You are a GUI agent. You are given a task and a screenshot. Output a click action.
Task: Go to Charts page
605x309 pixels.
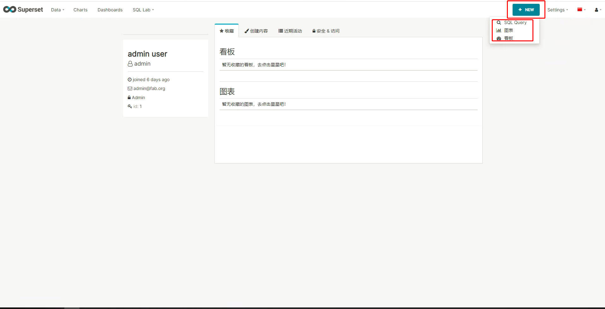pyautogui.click(x=80, y=10)
